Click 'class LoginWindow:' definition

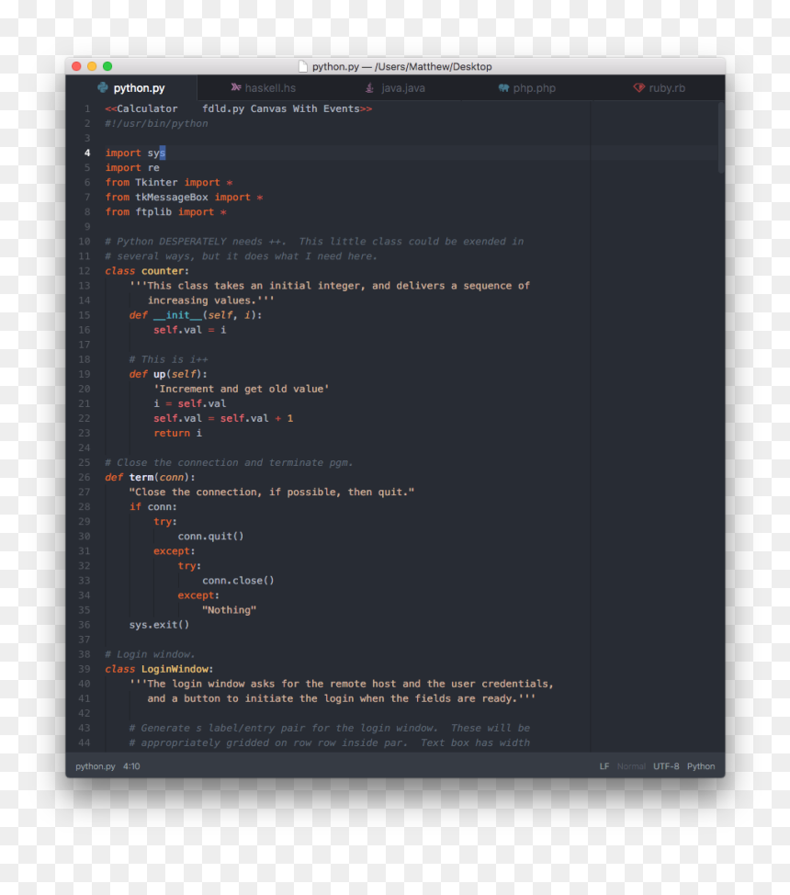click(159, 669)
